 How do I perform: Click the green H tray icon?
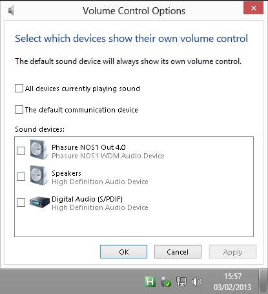(150, 282)
